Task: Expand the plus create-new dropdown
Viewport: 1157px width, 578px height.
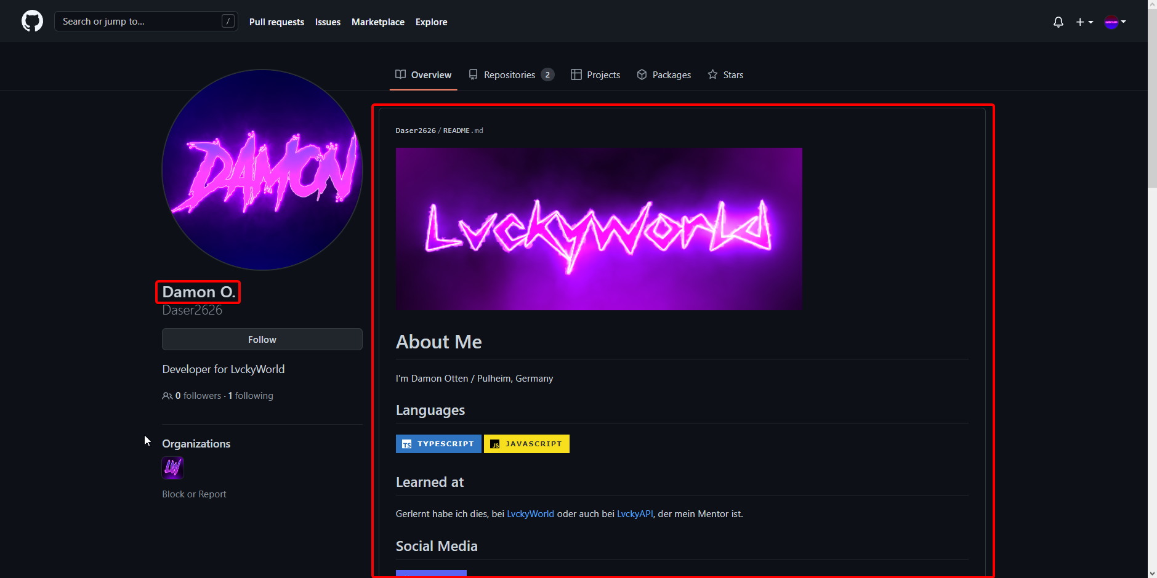Action: pos(1084,22)
